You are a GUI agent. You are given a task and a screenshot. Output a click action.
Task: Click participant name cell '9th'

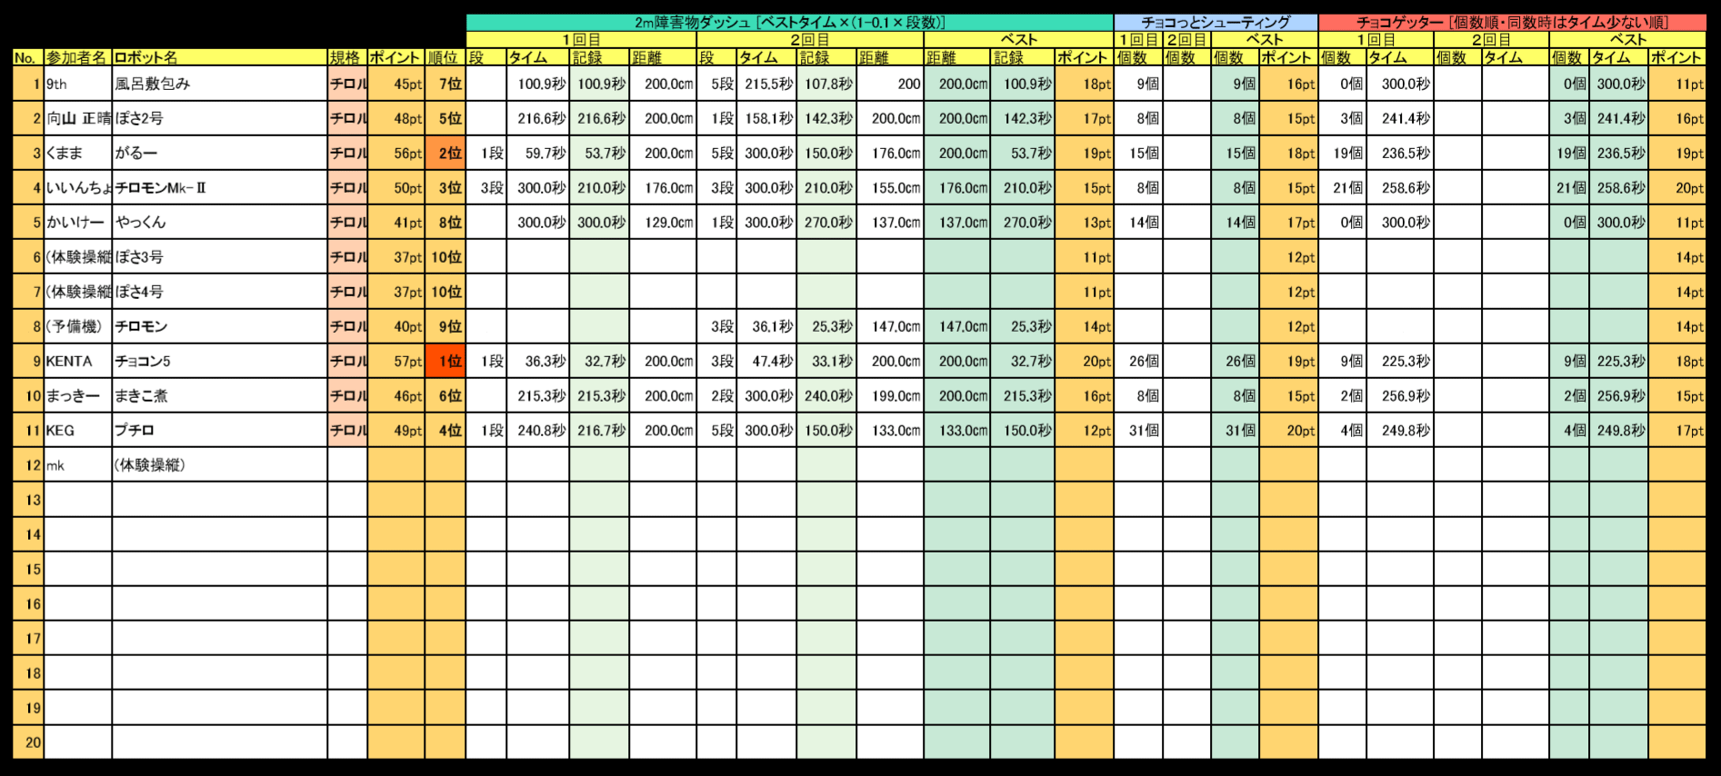click(x=78, y=84)
